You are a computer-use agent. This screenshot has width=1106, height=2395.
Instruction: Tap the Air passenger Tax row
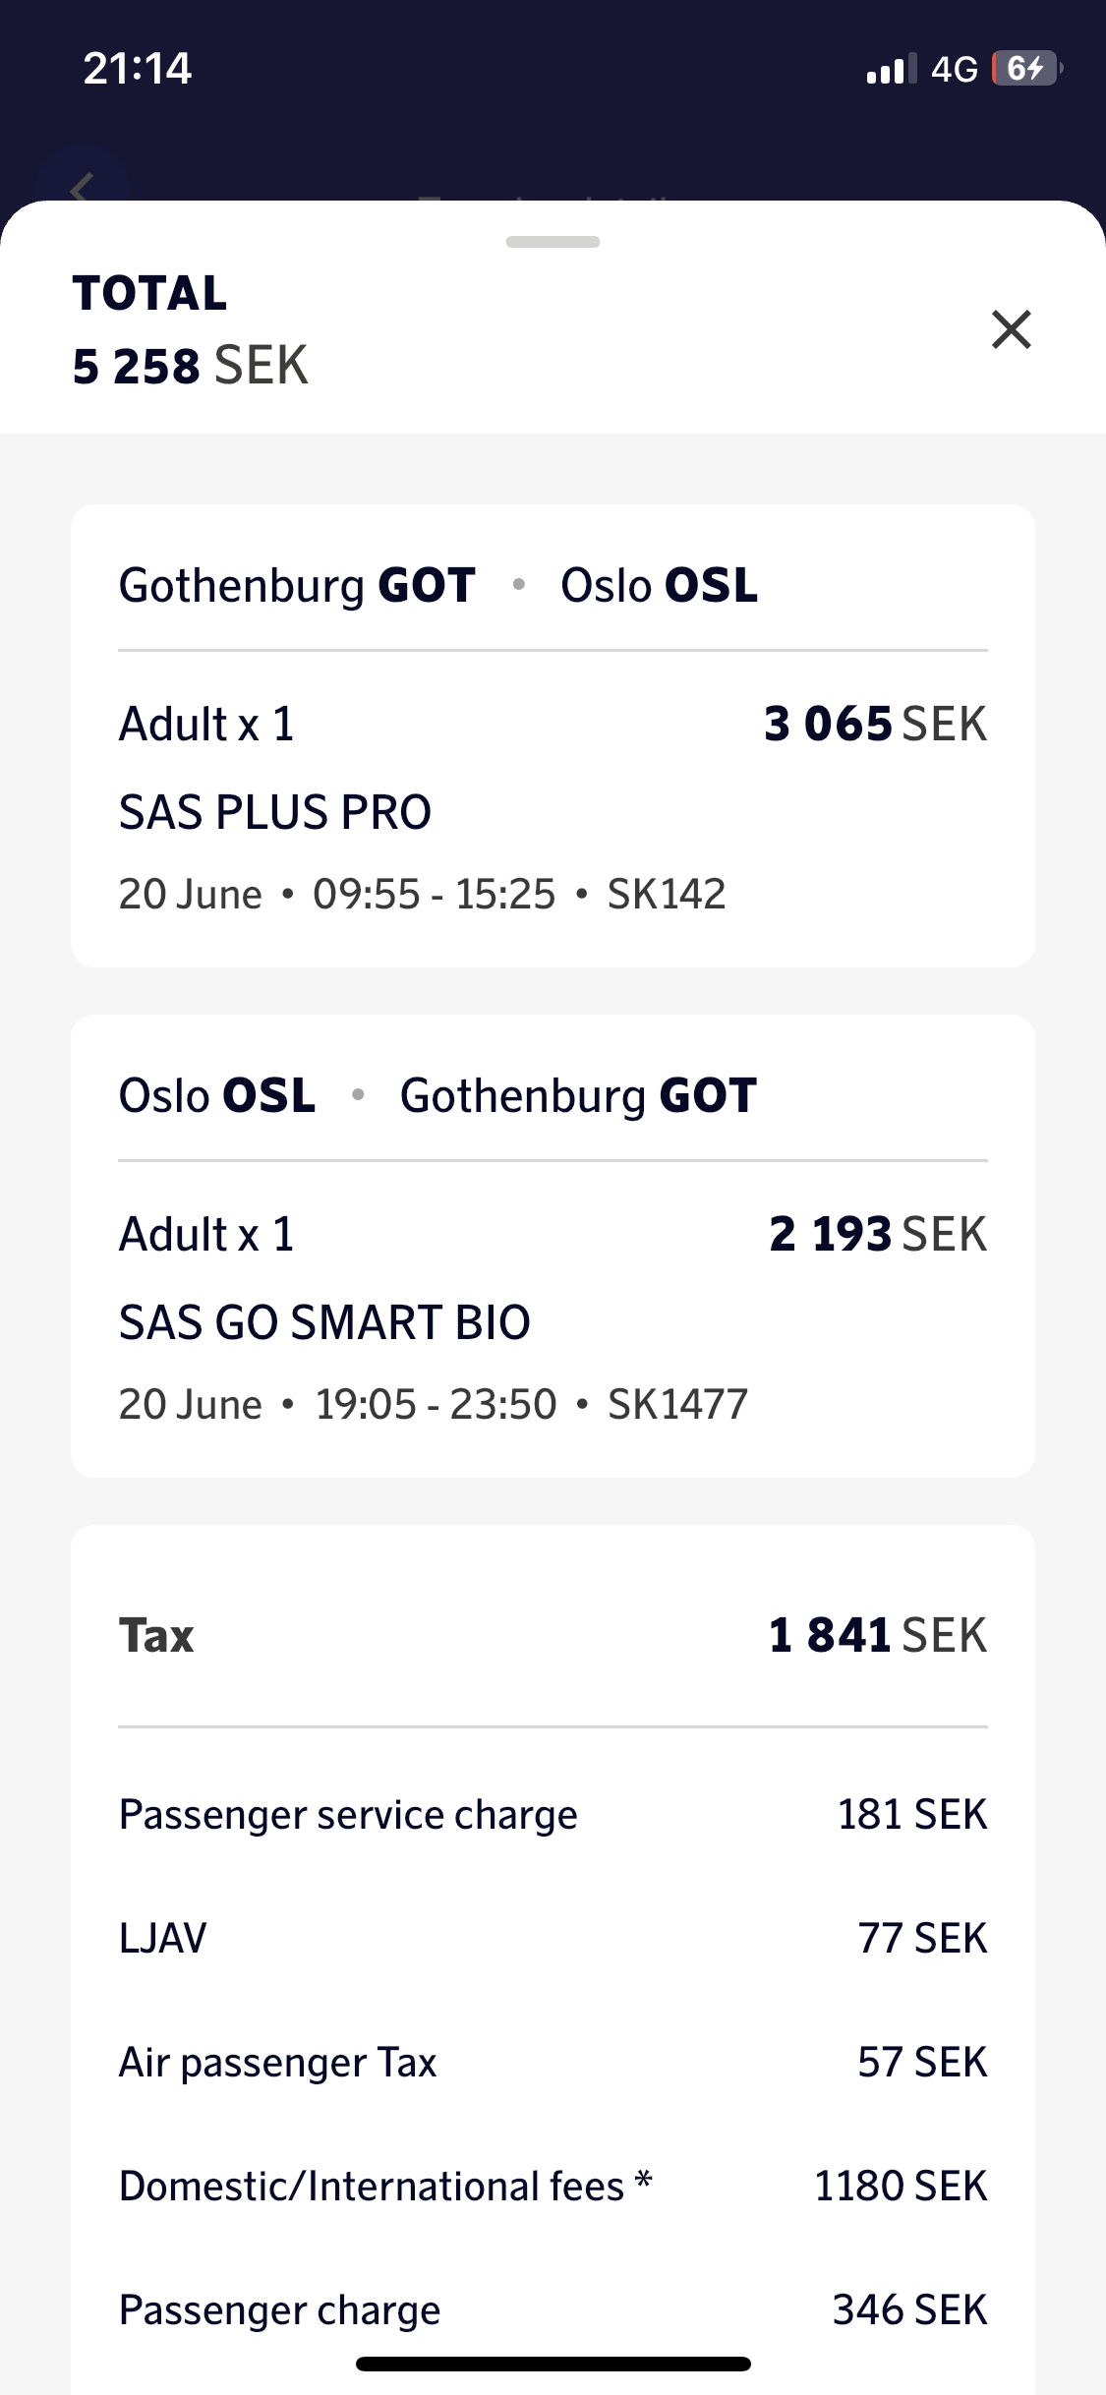tap(553, 2063)
